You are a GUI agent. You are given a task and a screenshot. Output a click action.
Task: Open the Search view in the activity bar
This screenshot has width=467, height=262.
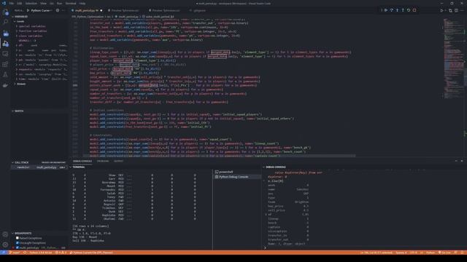(x=5, y=22)
